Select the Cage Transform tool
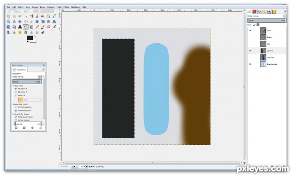Image resolution: width=291 pixels, height=175 pixels. point(14,27)
